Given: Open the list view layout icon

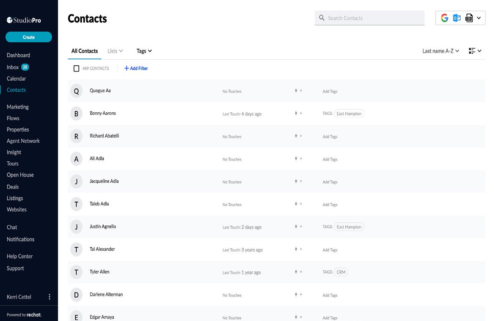Looking at the screenshot, I should [x=472, y=51].
